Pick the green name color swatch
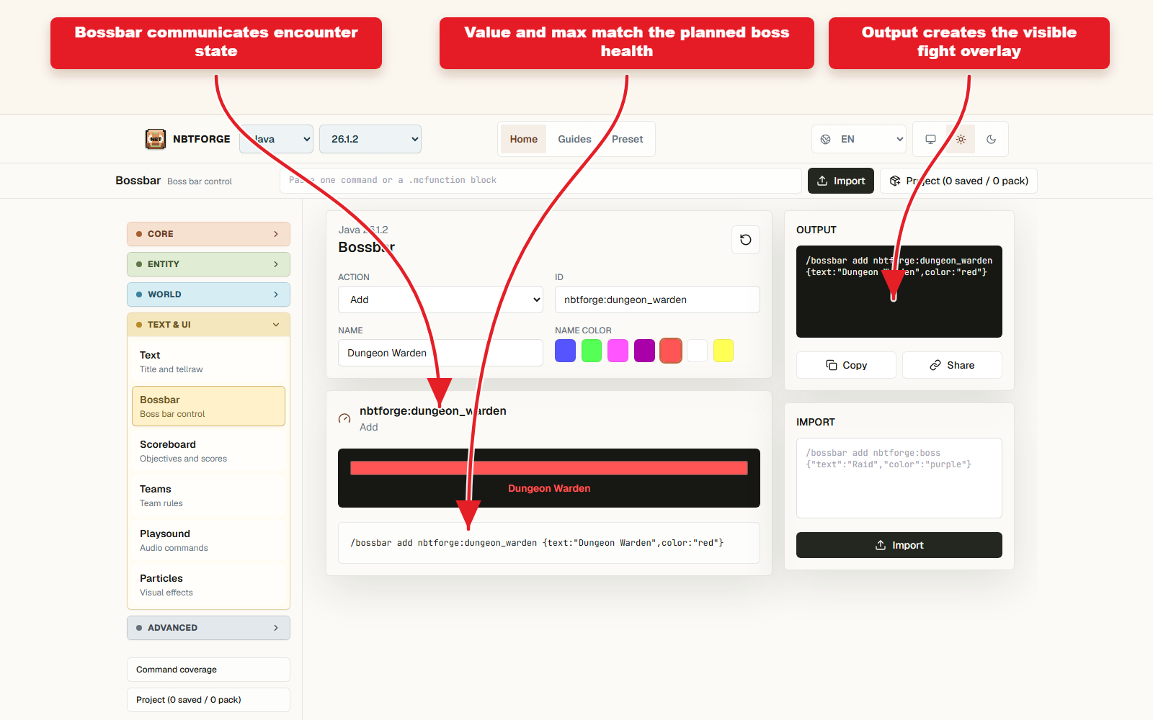1153x720 pixels. click(592, 351)
